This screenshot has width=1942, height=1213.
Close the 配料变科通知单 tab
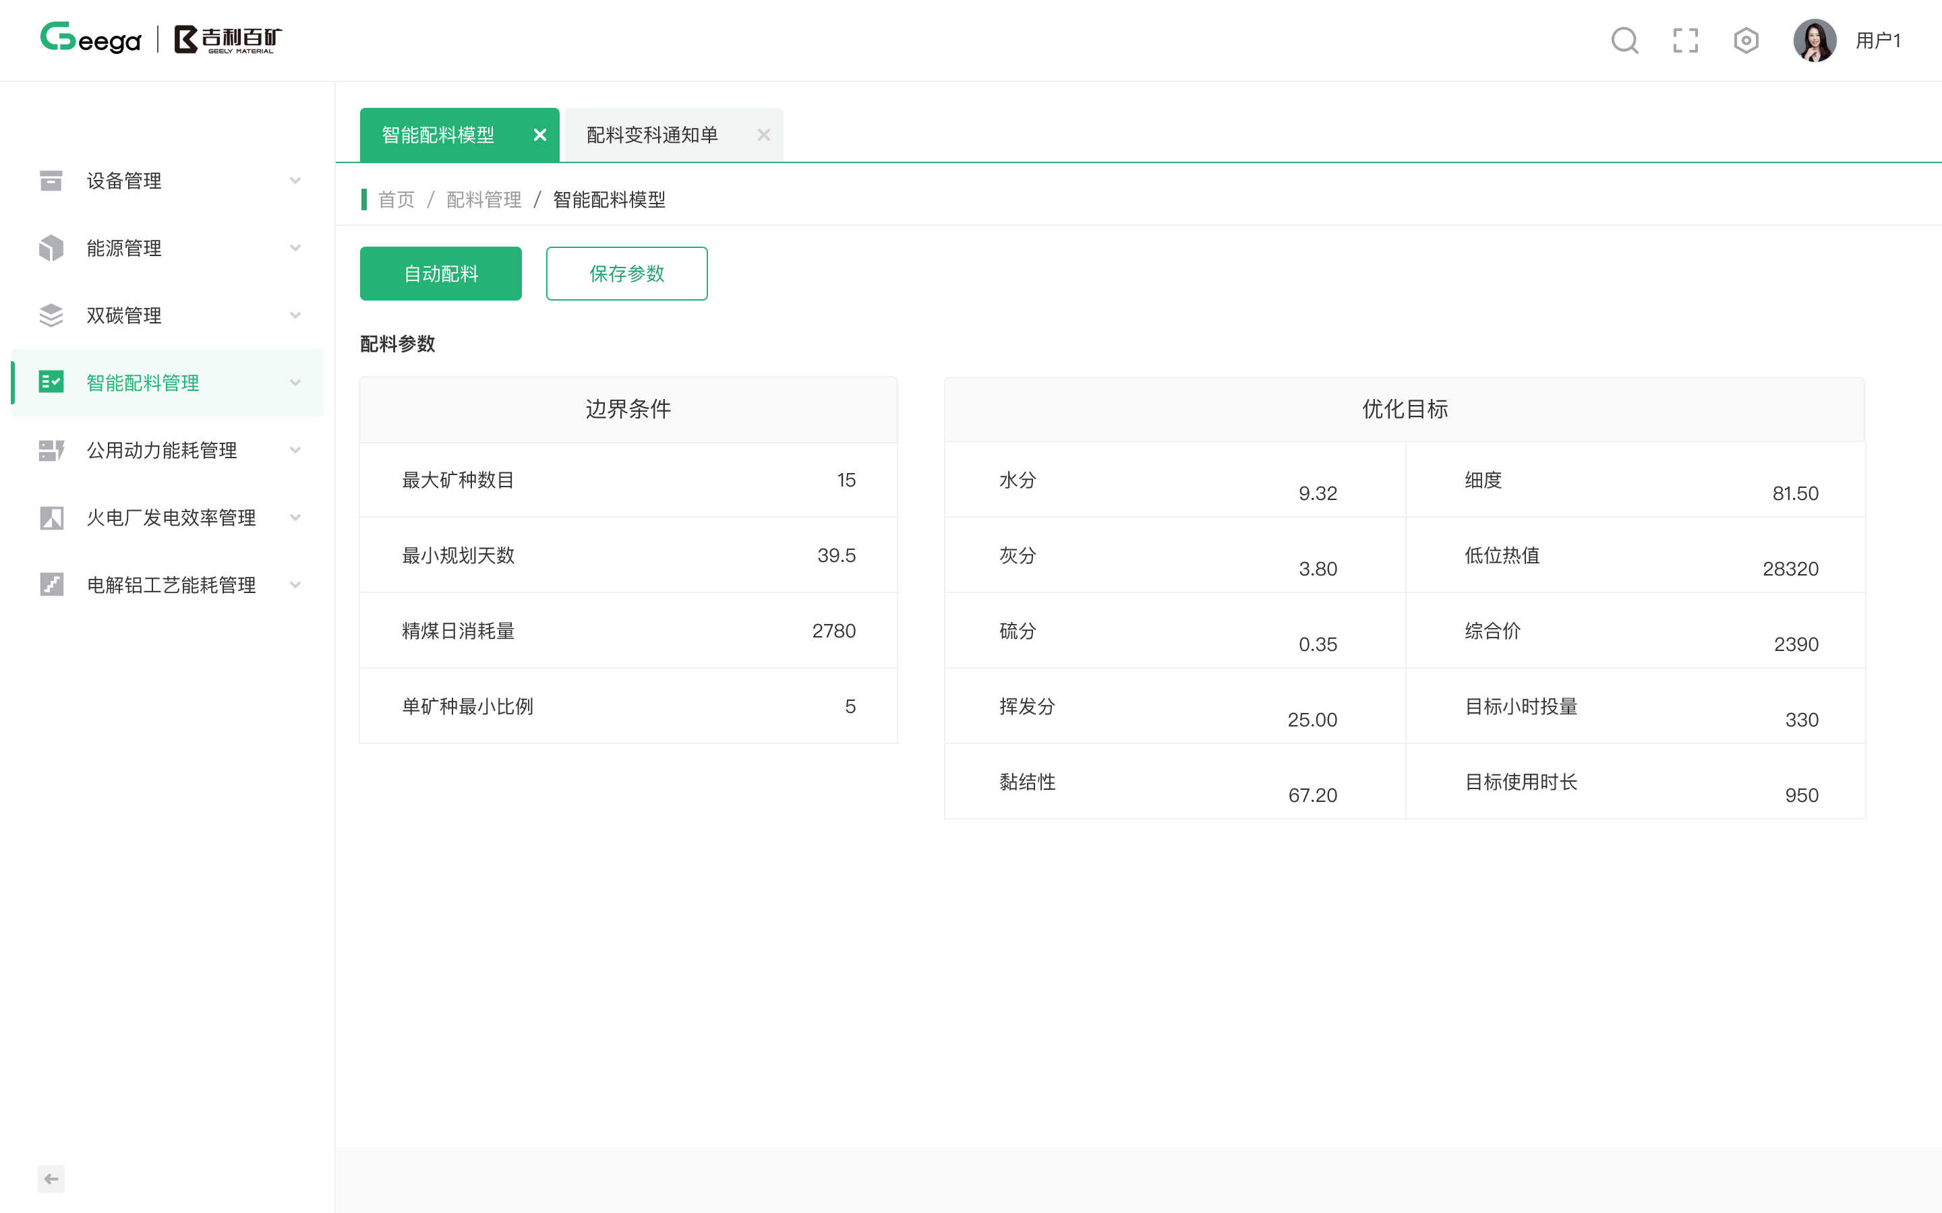point(763,135)
